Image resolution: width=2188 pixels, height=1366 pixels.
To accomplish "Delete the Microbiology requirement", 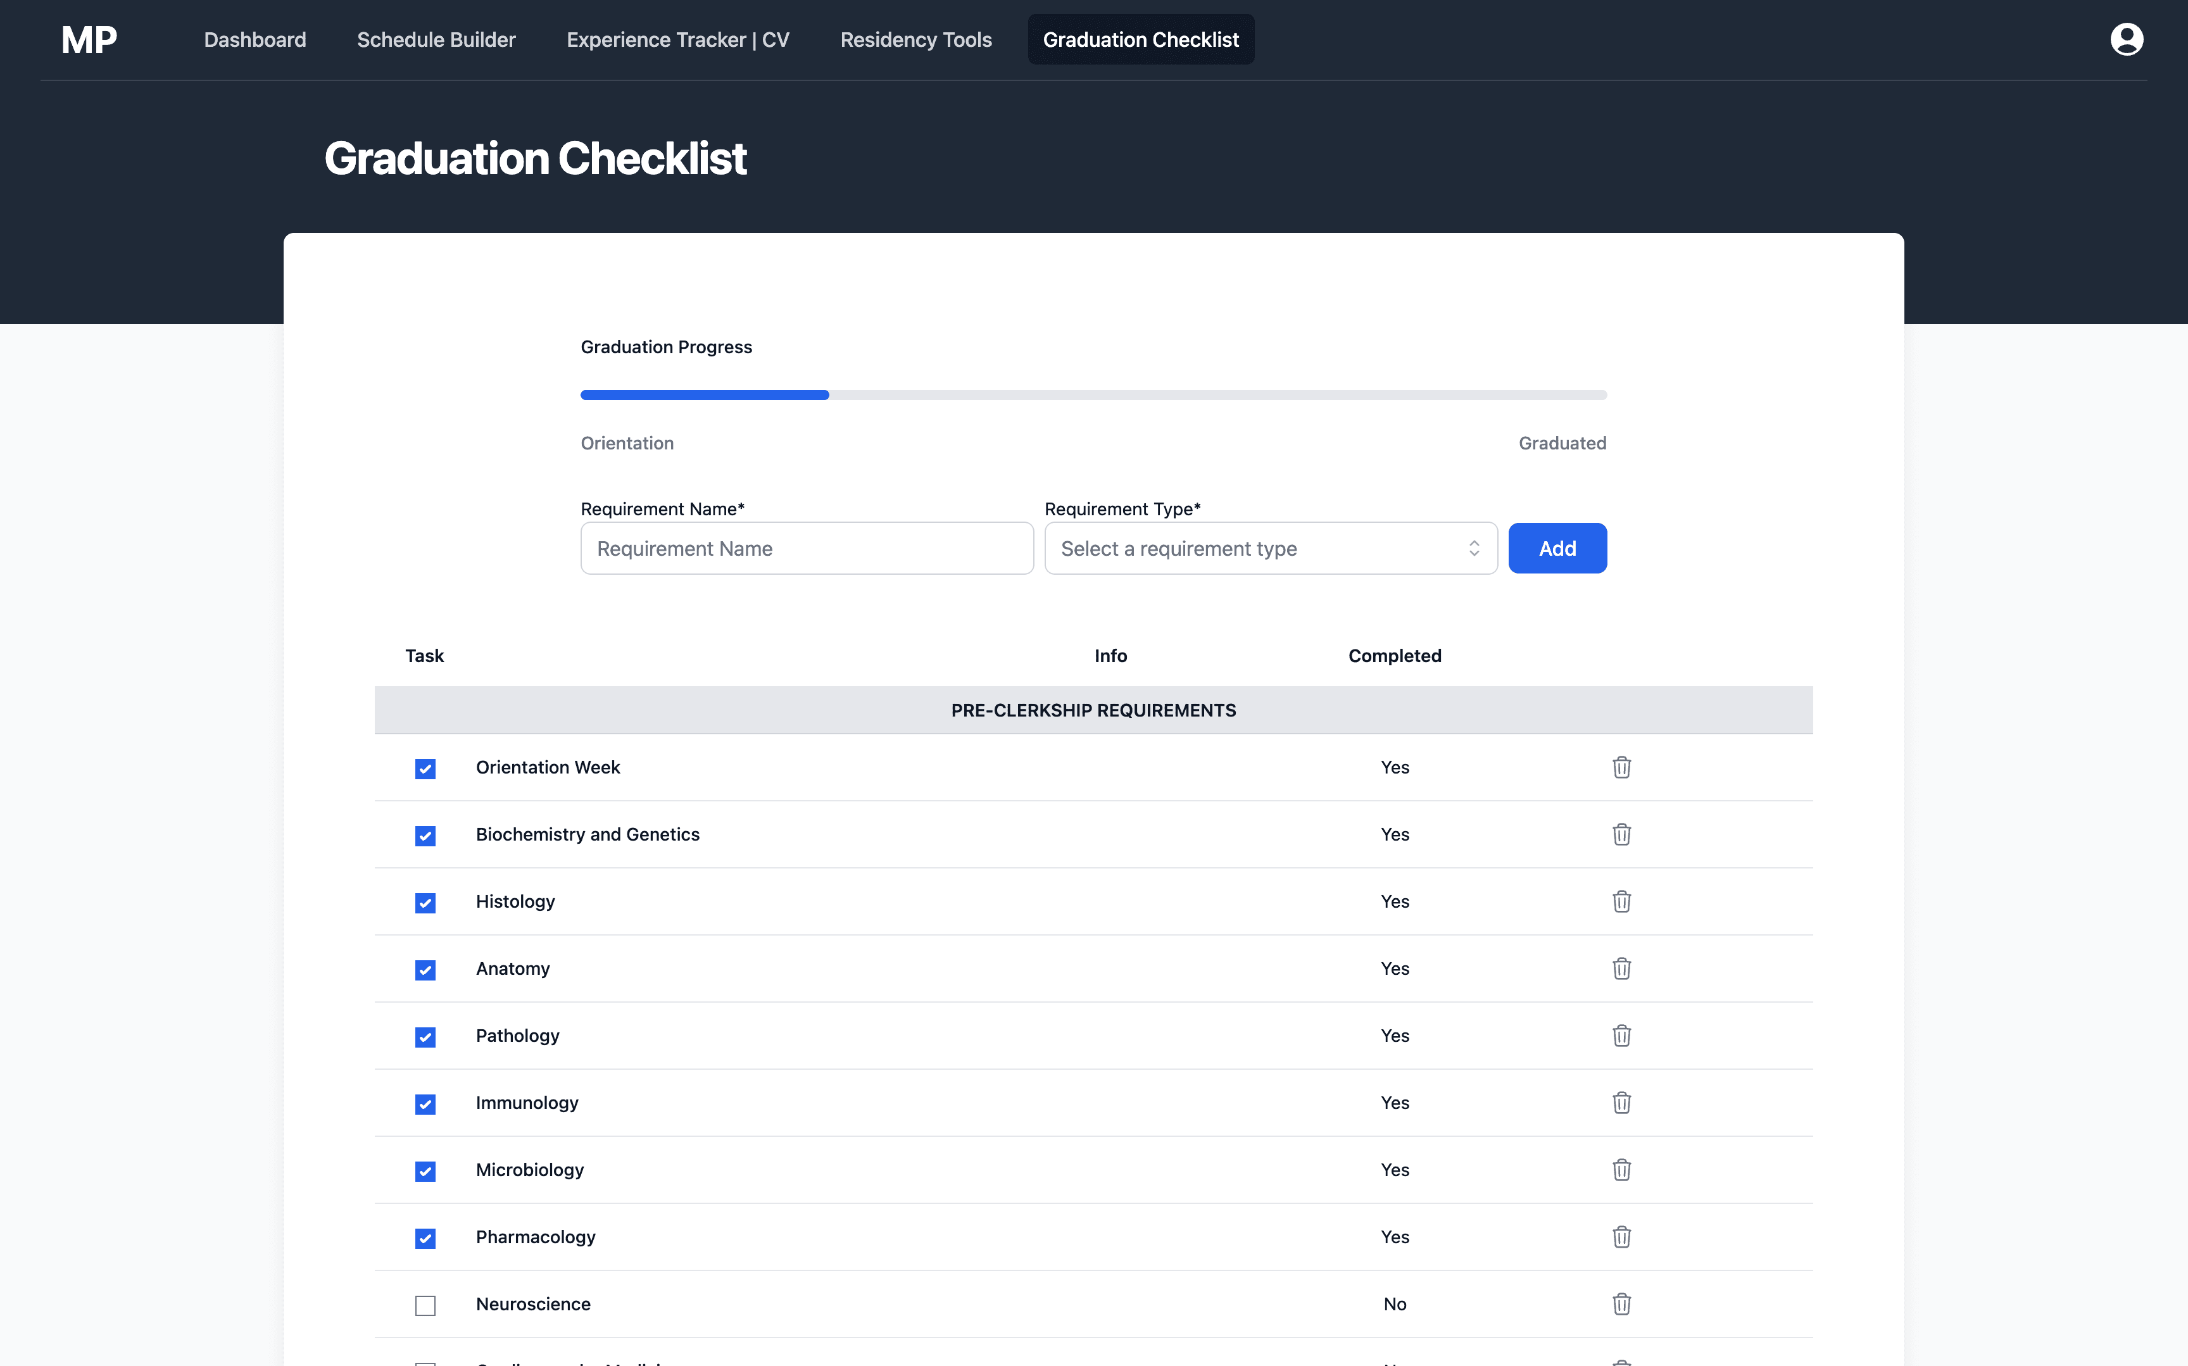I will point(1621,1170).
